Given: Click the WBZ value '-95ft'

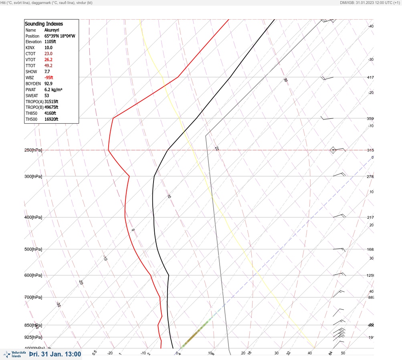Looking at the screenshot, I should point(49,78).
